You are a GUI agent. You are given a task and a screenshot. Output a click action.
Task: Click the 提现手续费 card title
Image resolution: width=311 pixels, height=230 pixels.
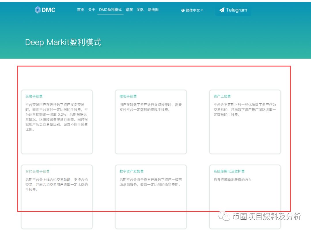pos(128,96)
